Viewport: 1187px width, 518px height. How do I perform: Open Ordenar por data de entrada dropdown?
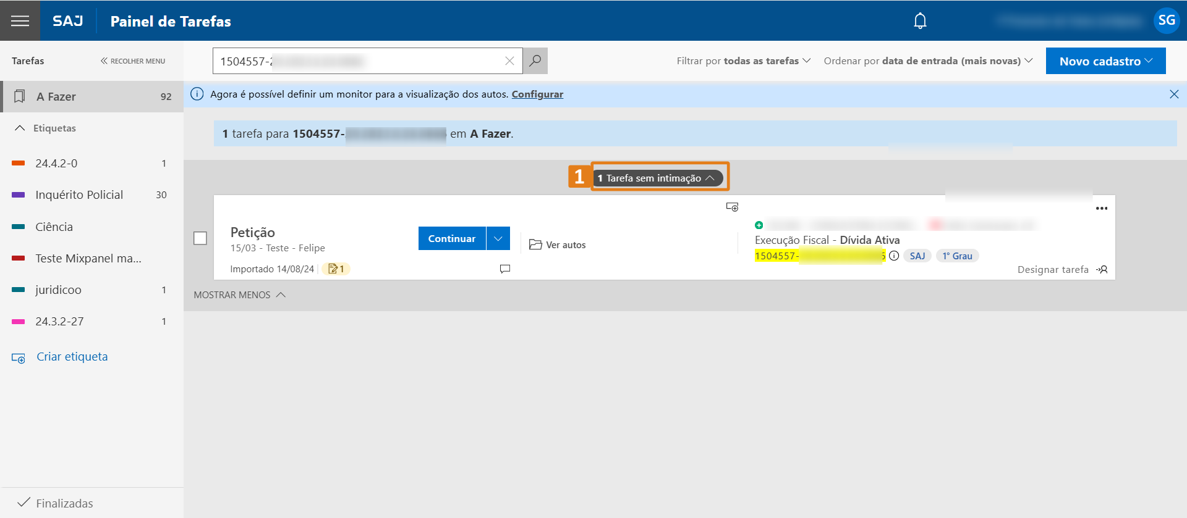pyautogui.click(x=927, y=61)
